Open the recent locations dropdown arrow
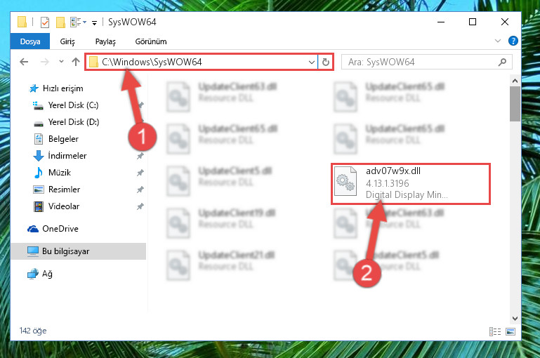The image size is (540, 358). (61, 62)
